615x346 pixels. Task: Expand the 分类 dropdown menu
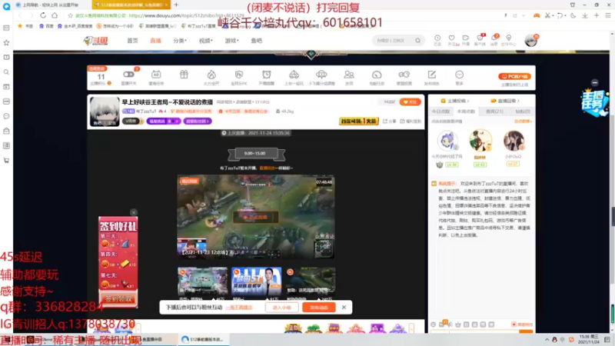pos(180,41)
